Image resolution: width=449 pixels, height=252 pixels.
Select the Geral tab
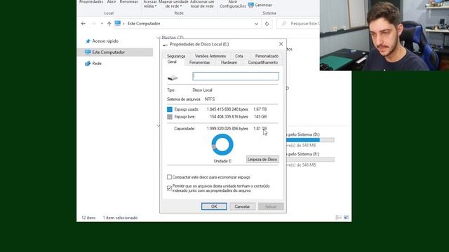172,62
